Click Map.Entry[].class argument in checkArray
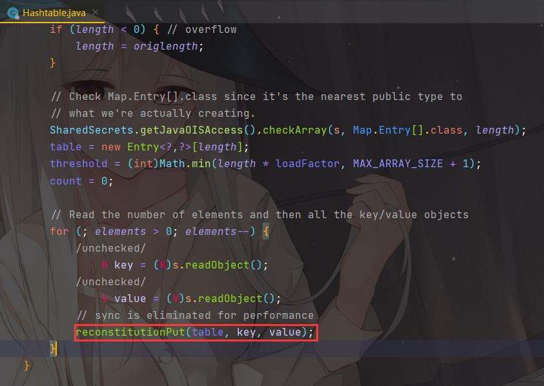Image resolution: width=544 pixels, height=386 pixels. [x=408, y=130]
